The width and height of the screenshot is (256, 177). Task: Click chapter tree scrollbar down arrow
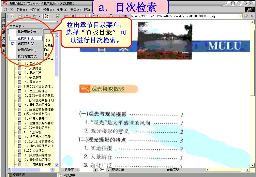pos(57,165)
